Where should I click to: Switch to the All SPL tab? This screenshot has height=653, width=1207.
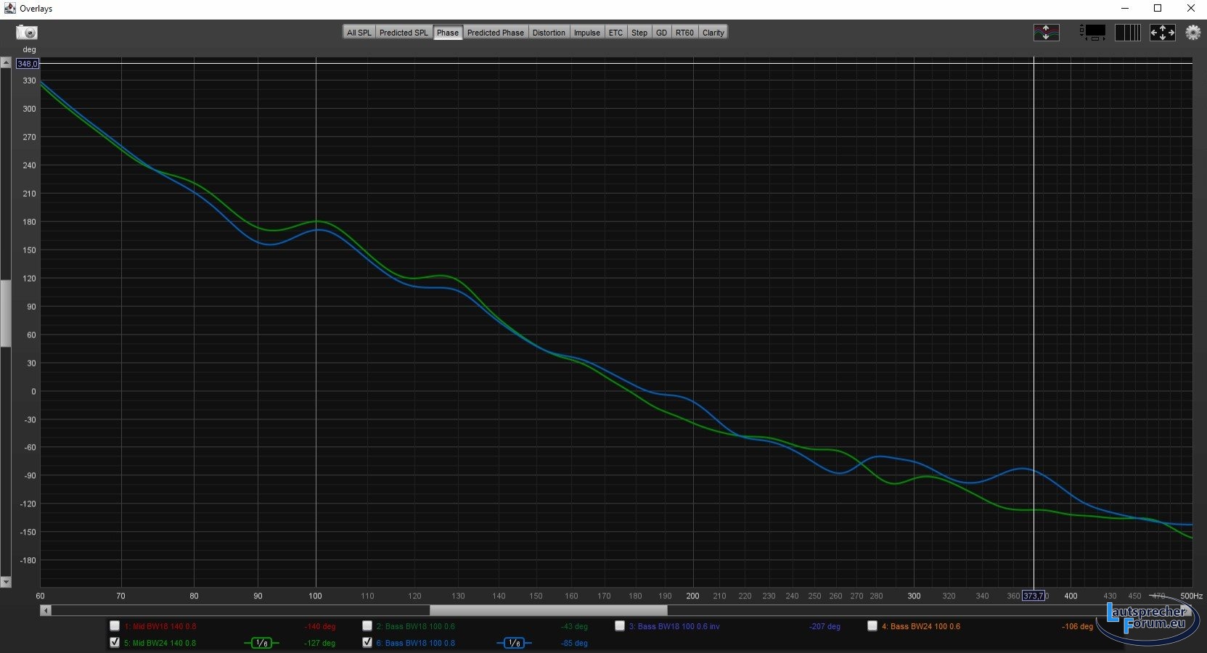click(x=359, y=33)
